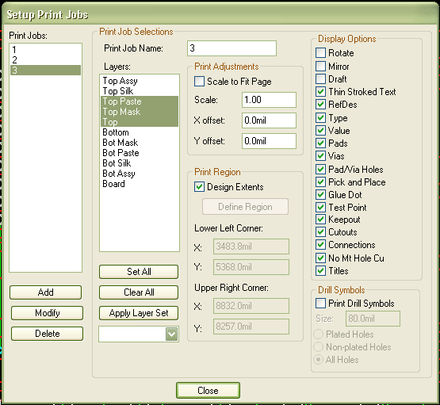Click the drill symbol Size field

pos(373,319)
